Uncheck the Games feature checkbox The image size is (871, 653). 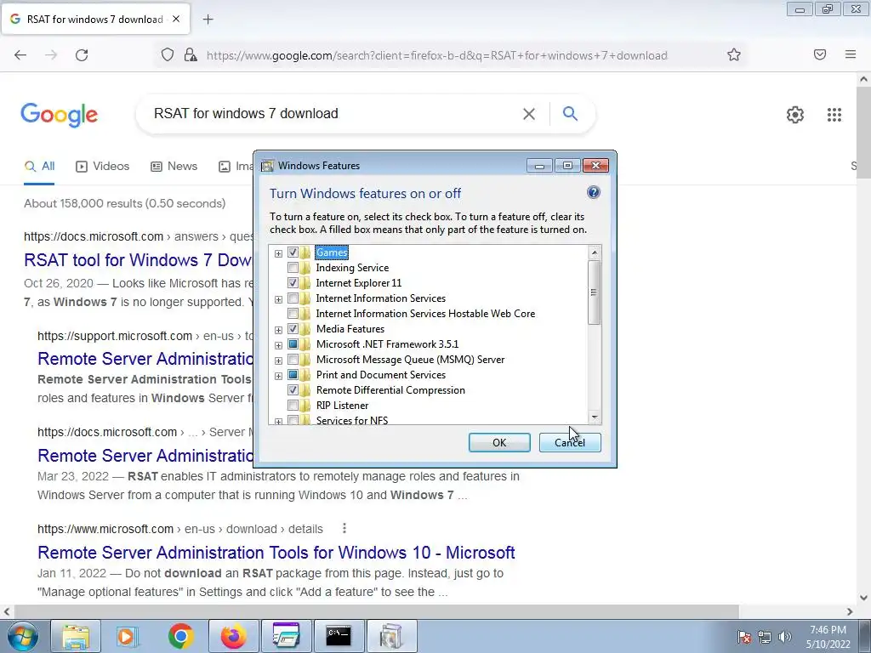coord(293,253)
